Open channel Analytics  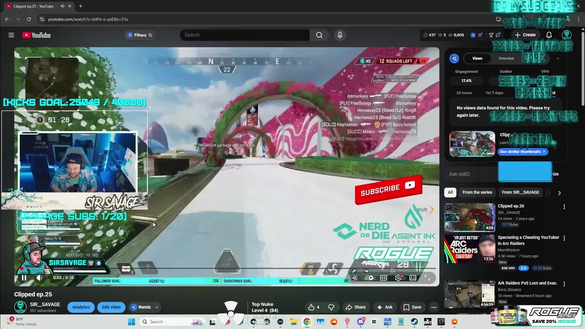(81, 307)
